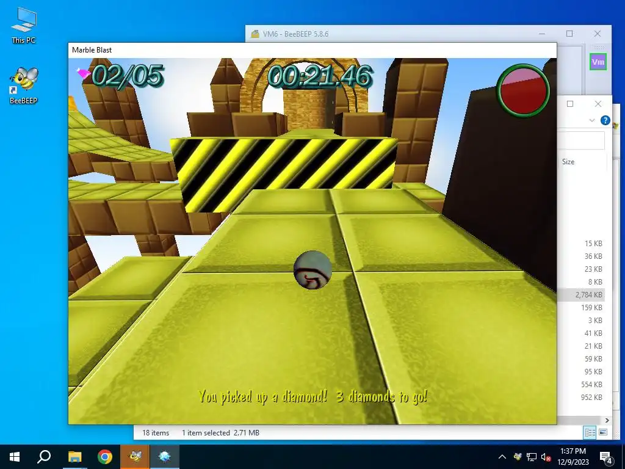
Task: Click the 02/05 gem counter
Action: pyautogui.click(x=128, y=75)
